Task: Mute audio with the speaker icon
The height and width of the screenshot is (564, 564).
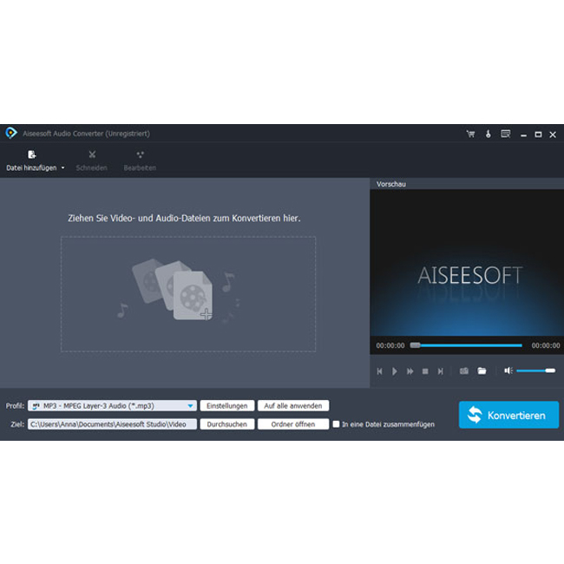Action: pos(508,371)
